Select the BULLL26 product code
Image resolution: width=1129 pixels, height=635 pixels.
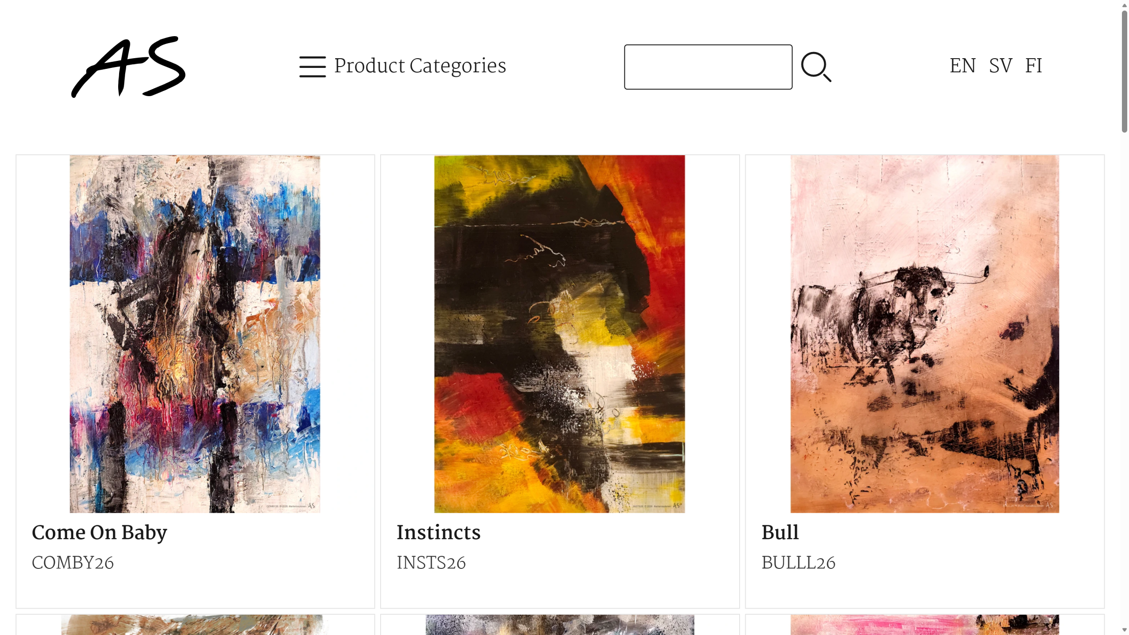(x=798, y=563)
